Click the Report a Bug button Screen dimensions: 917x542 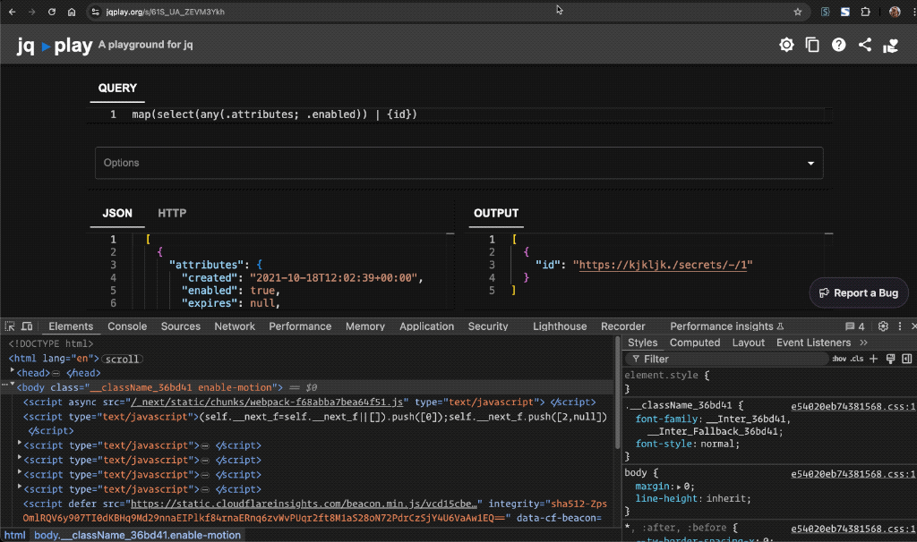click(859, 292)
